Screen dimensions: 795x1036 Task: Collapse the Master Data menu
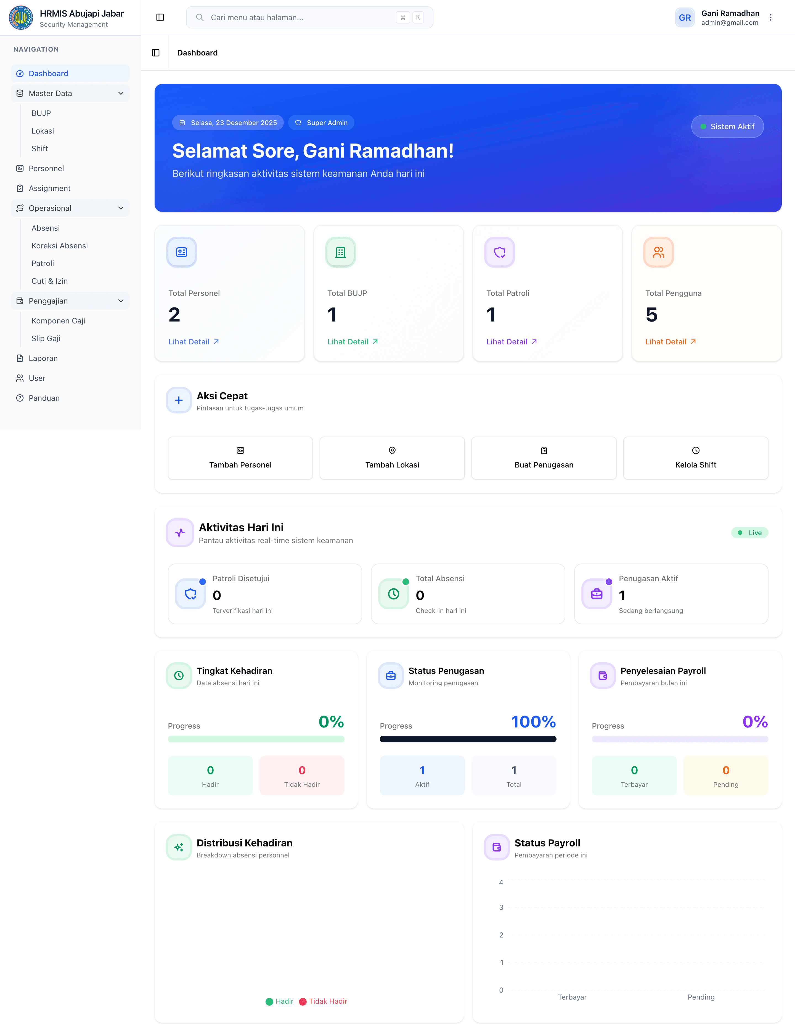pos(121,93)
